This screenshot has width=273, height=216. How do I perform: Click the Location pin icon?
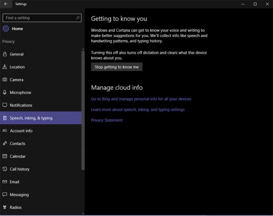[5, 67]
